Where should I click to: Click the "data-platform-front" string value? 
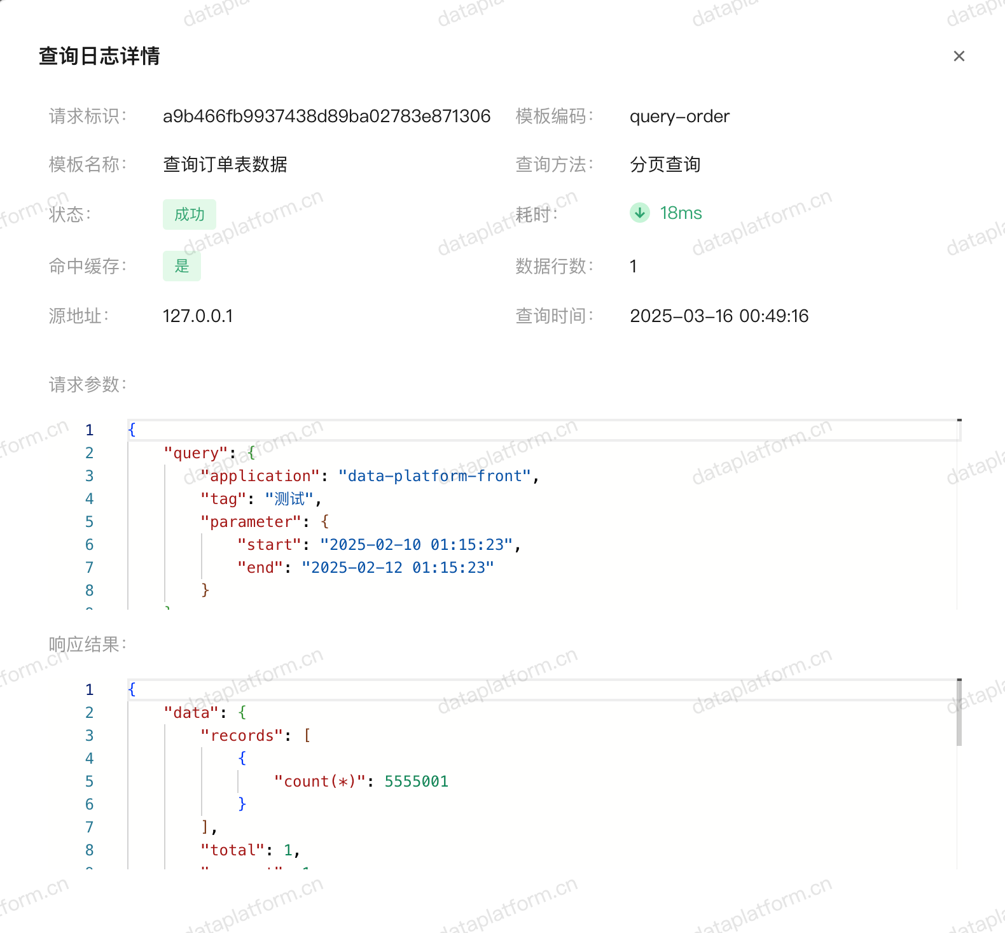[434, 476]
